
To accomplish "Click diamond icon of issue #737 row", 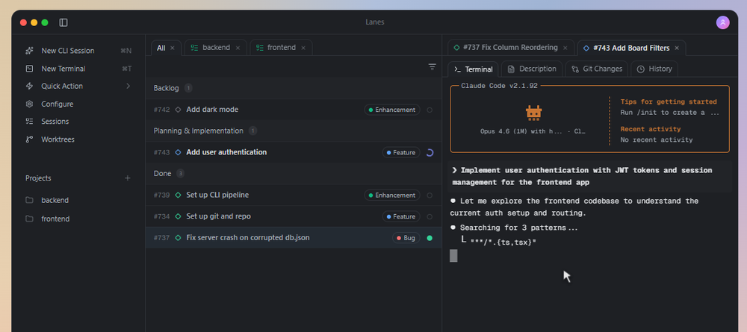I will coord(179,238).
